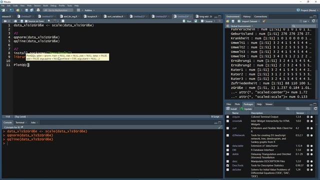Click the Find/Replace magnifier icon in editor
The width and height of the screenshot is (320, 180).
(49, 21)
